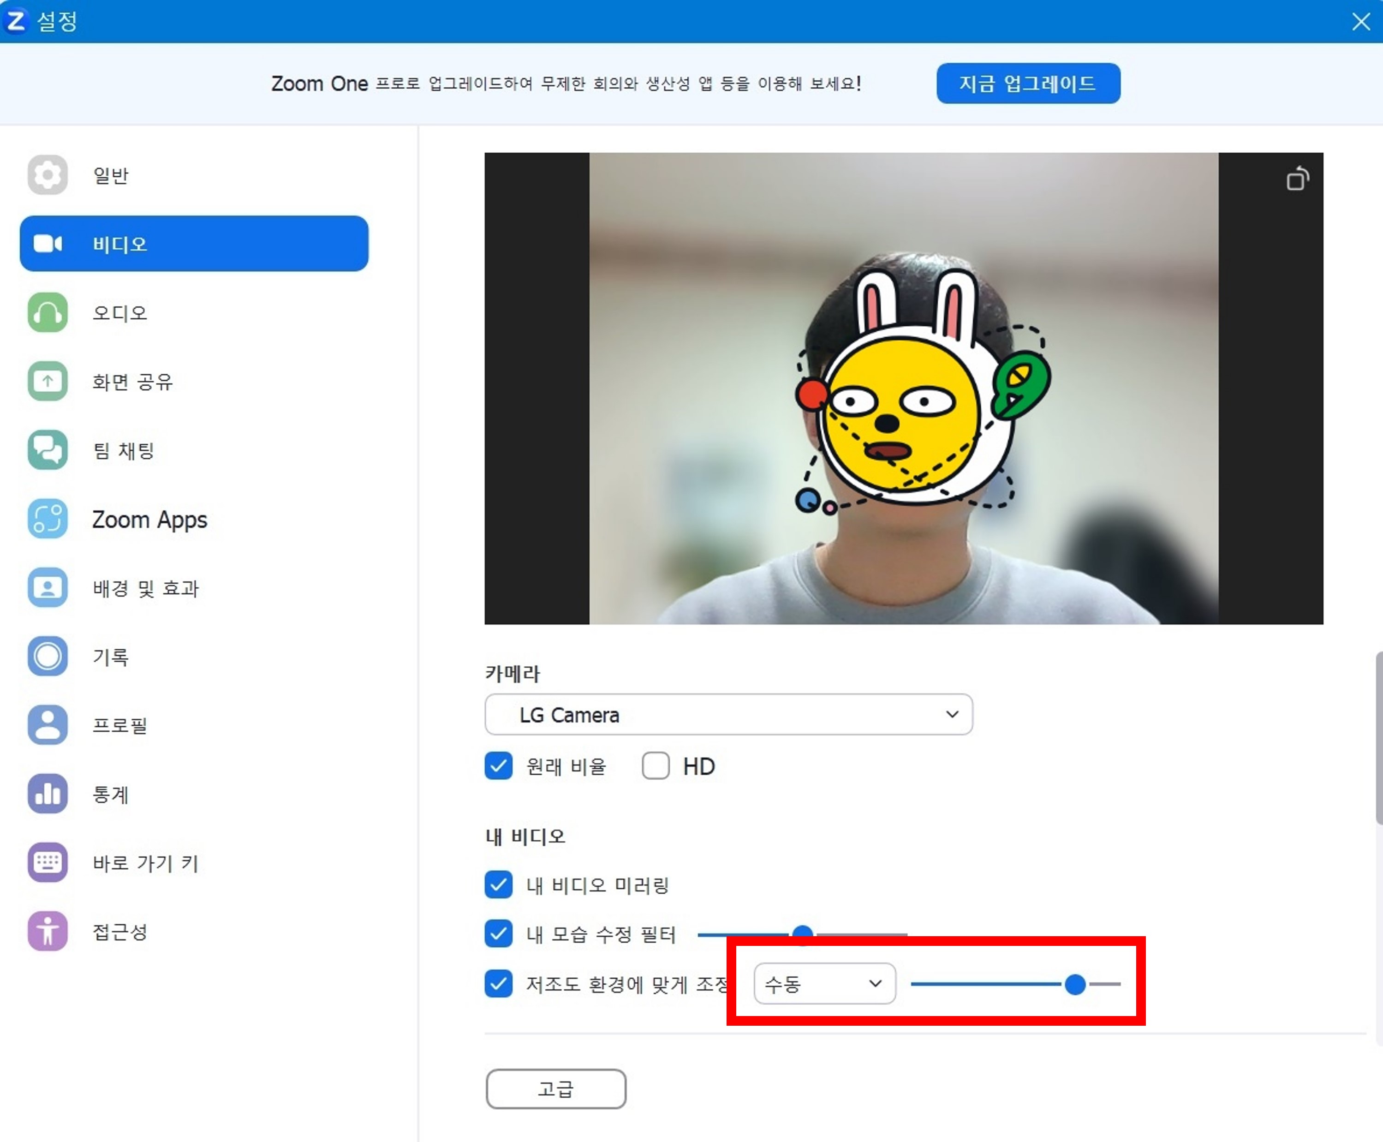Click the Zoom One upgrade banner text
This screenshot has height=1142, width=1383.
click(566, 84)
